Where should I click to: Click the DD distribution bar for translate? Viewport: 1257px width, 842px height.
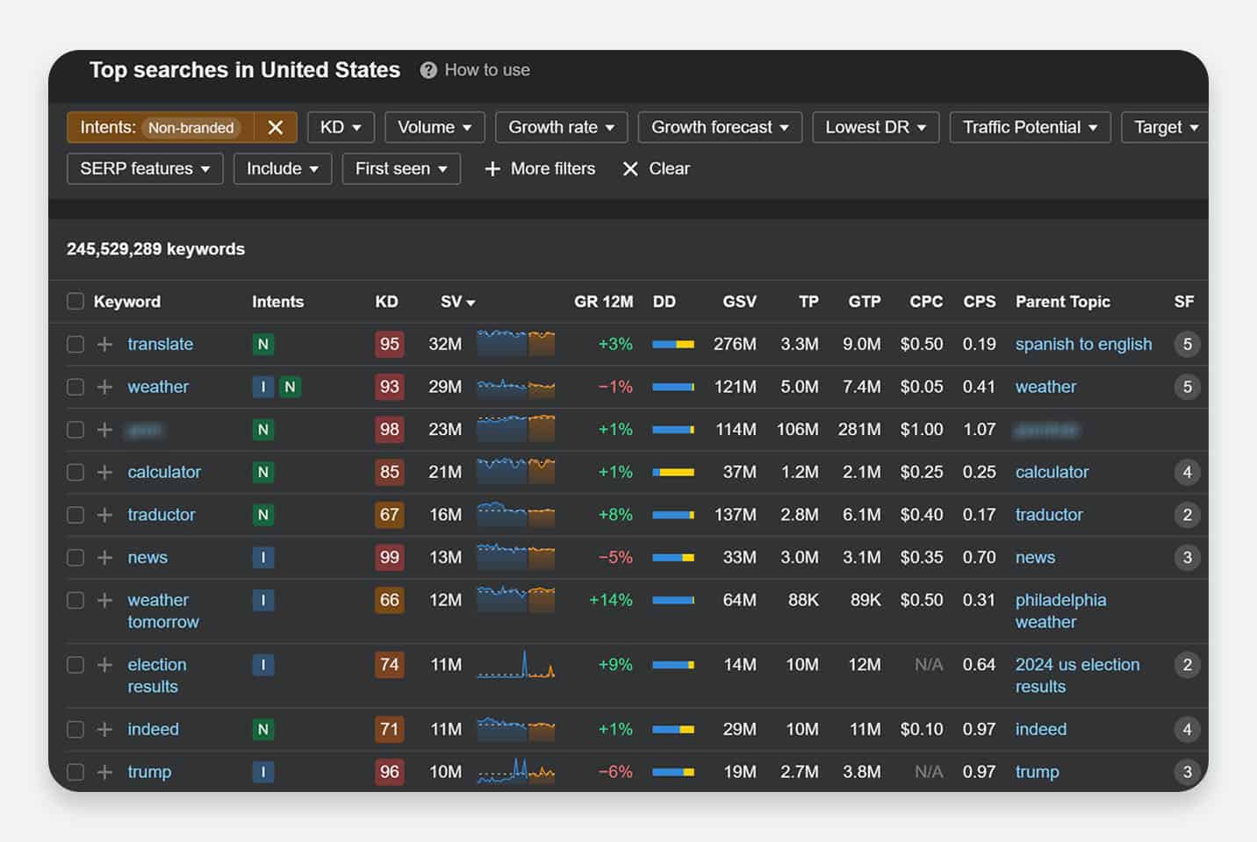tap(673, 344)
